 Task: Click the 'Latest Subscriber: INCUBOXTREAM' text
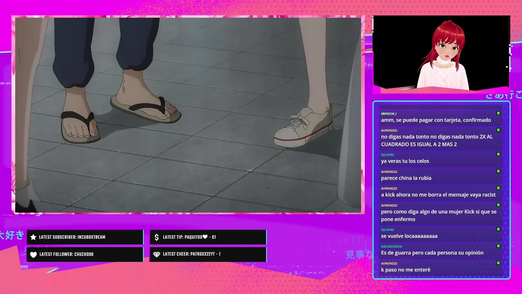72,237
